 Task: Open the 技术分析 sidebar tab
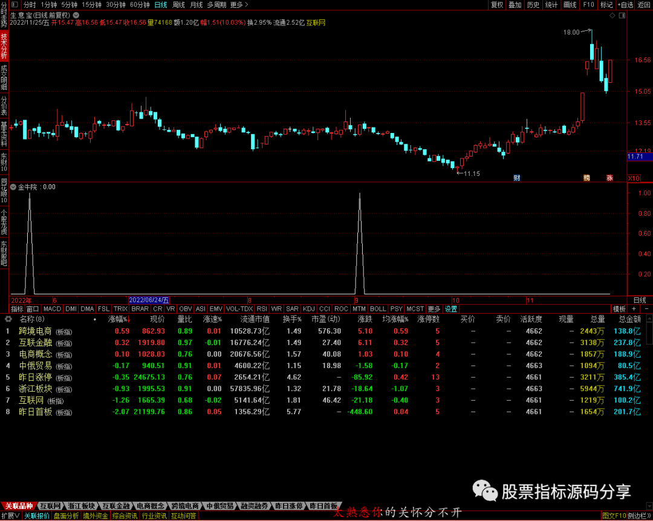pyautogui.click(x=4, y=46)
